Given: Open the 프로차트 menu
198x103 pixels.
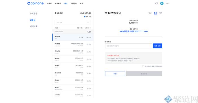Looking at the screenshot, I should click(x=58, y=3).
